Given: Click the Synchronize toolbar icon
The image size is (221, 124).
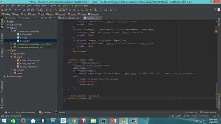Looking at the screenshot, I should pyautogui.click(x=10, y=10).
